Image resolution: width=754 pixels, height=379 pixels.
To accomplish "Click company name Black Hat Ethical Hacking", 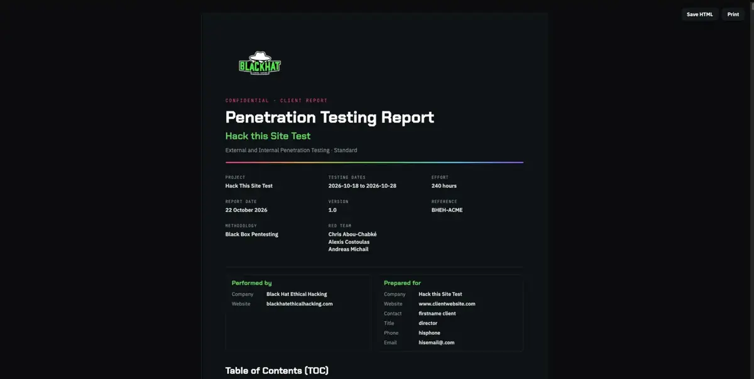I will (x=297, y=294).
